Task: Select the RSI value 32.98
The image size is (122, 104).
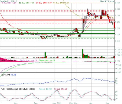Action: click(13, 75)
